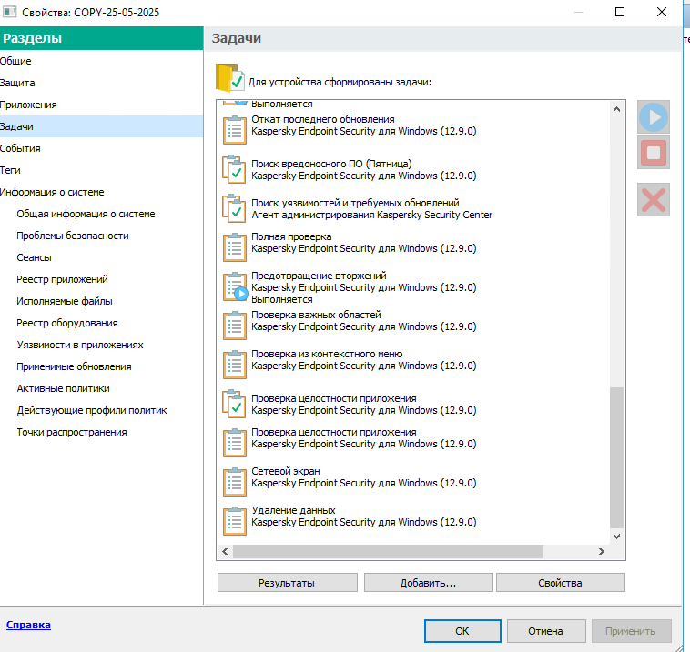Maximize the Свойства window
Viewport: 690px width, 652px height.
point(620,12)
